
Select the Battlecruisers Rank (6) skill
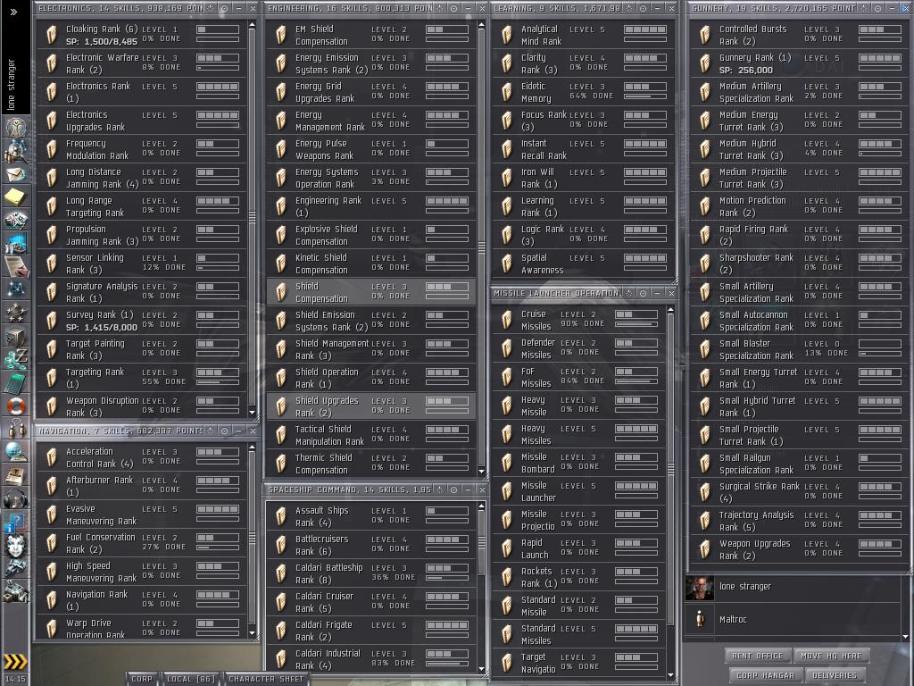tap(370, 545)
